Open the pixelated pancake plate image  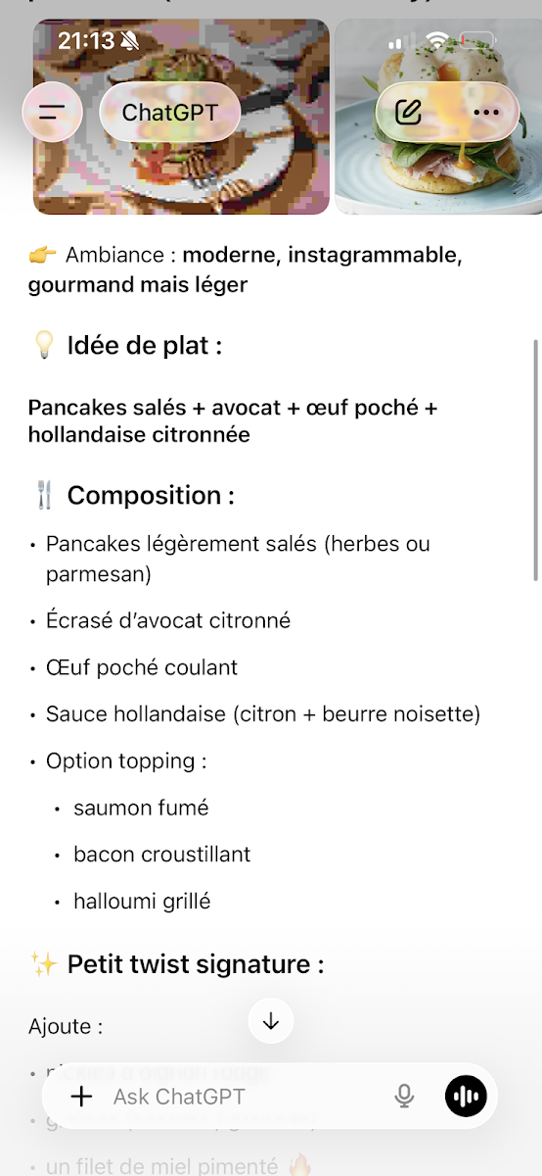click(x=181, y=116)
